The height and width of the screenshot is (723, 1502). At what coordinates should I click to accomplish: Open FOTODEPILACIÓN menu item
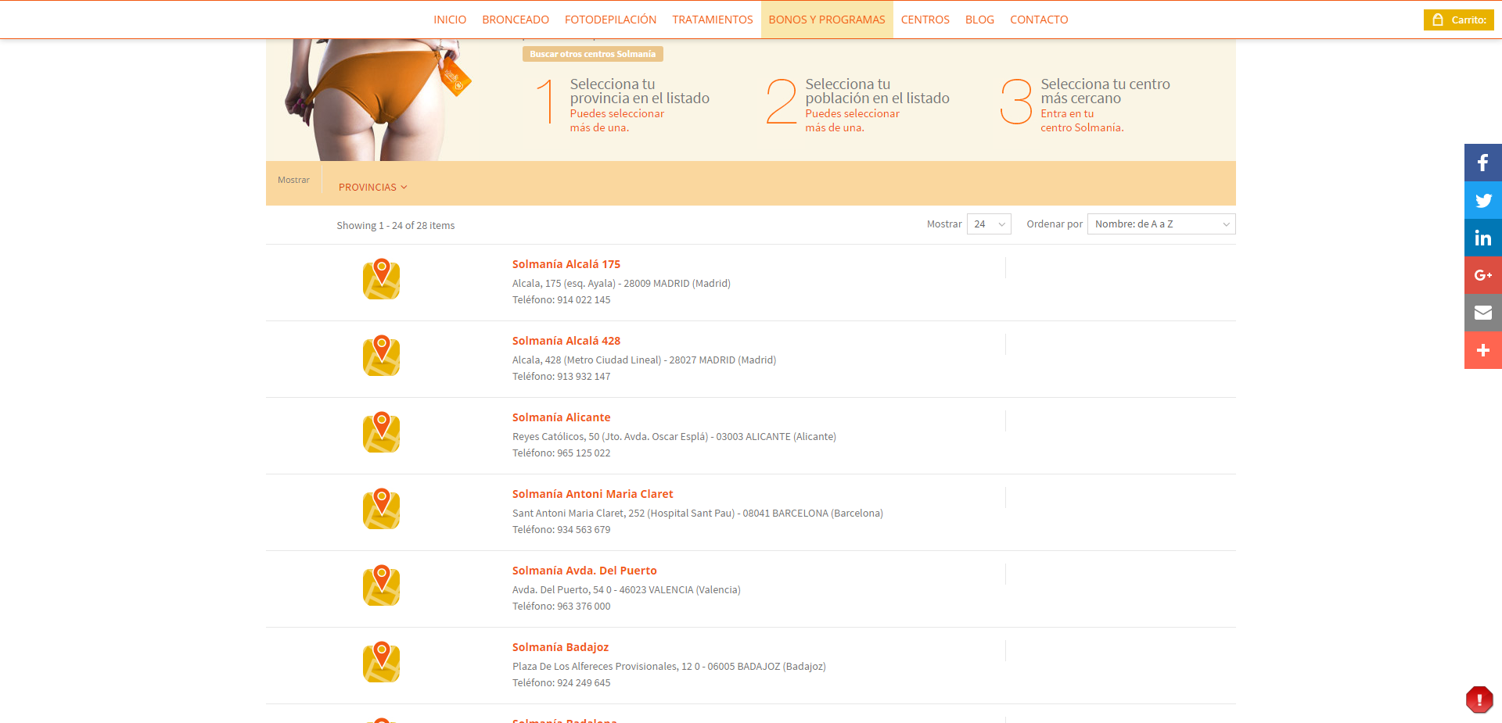pyautogui.click(x=610, y=20)
